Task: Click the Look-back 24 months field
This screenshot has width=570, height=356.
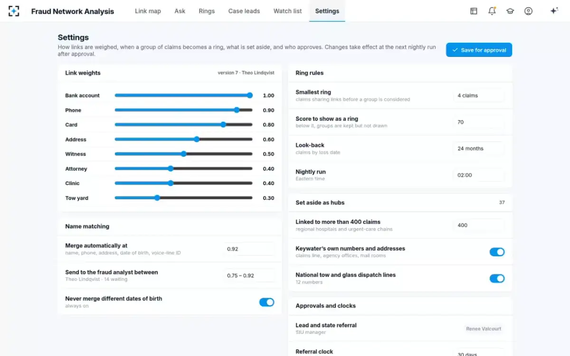Action: [478, 149]
